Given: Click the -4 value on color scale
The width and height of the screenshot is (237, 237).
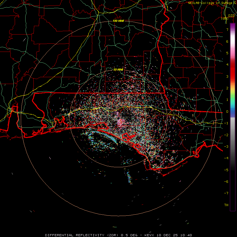Looking at the screenshot, I should coord(226,158).
